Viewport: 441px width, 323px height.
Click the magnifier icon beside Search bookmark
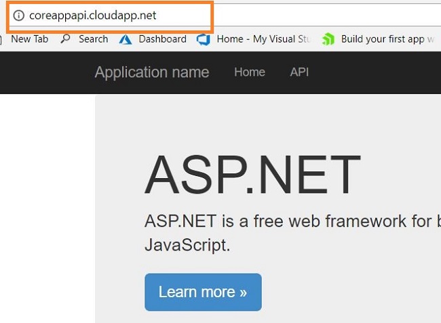click(x=65, y=39)
